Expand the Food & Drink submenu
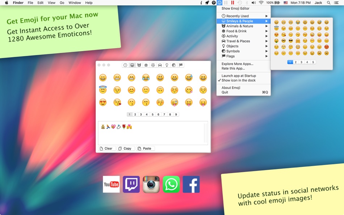 (244, 31)
